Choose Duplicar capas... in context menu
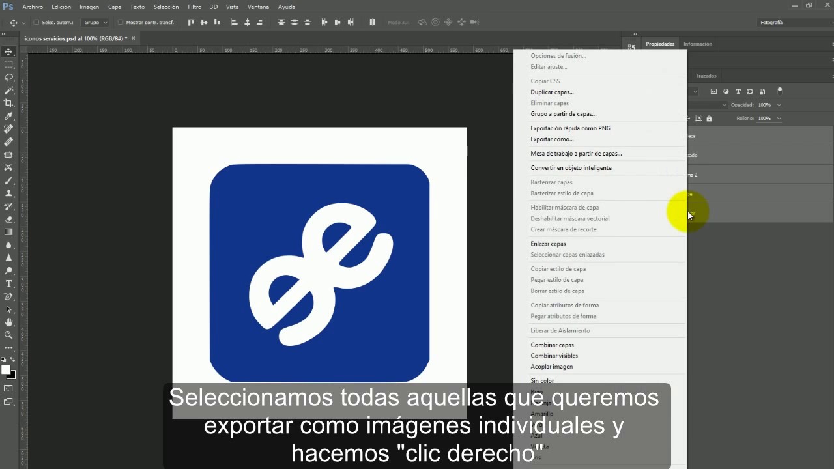Screen dimensions: 834x469 [552, 92]
